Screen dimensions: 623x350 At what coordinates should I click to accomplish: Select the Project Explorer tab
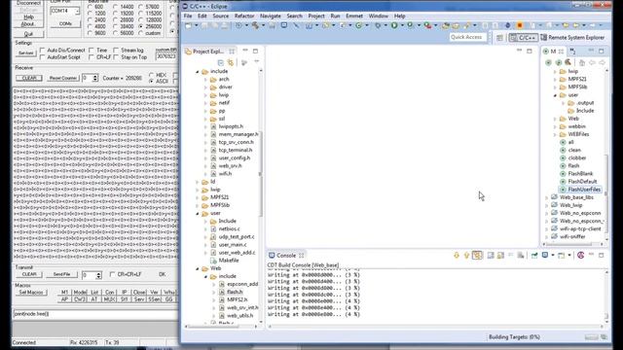[207, 52]
